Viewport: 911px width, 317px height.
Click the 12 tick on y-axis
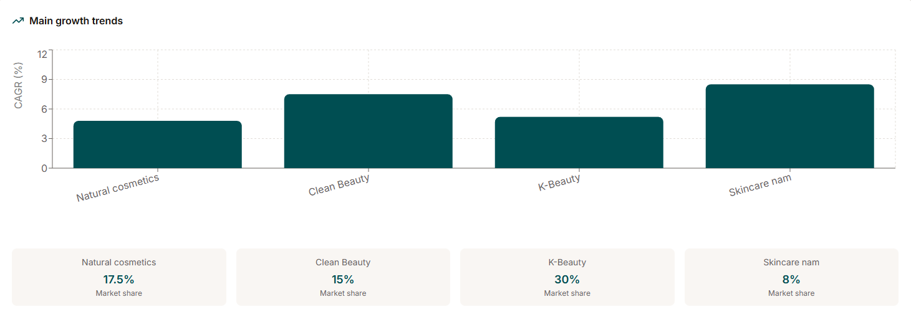pyautogui.click(x=42, y=54)
